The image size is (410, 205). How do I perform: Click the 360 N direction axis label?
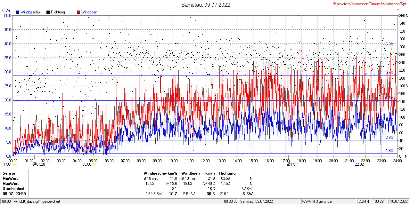tap(404, 15)
